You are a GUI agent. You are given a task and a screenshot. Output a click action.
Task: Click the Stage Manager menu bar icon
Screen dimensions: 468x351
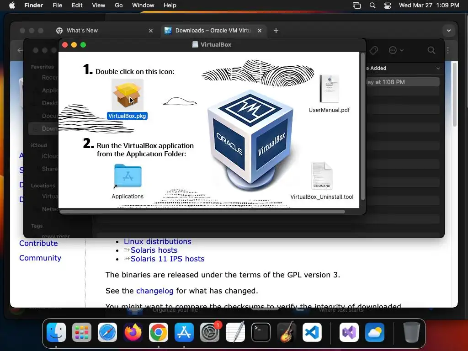click(x=356, y=5)
